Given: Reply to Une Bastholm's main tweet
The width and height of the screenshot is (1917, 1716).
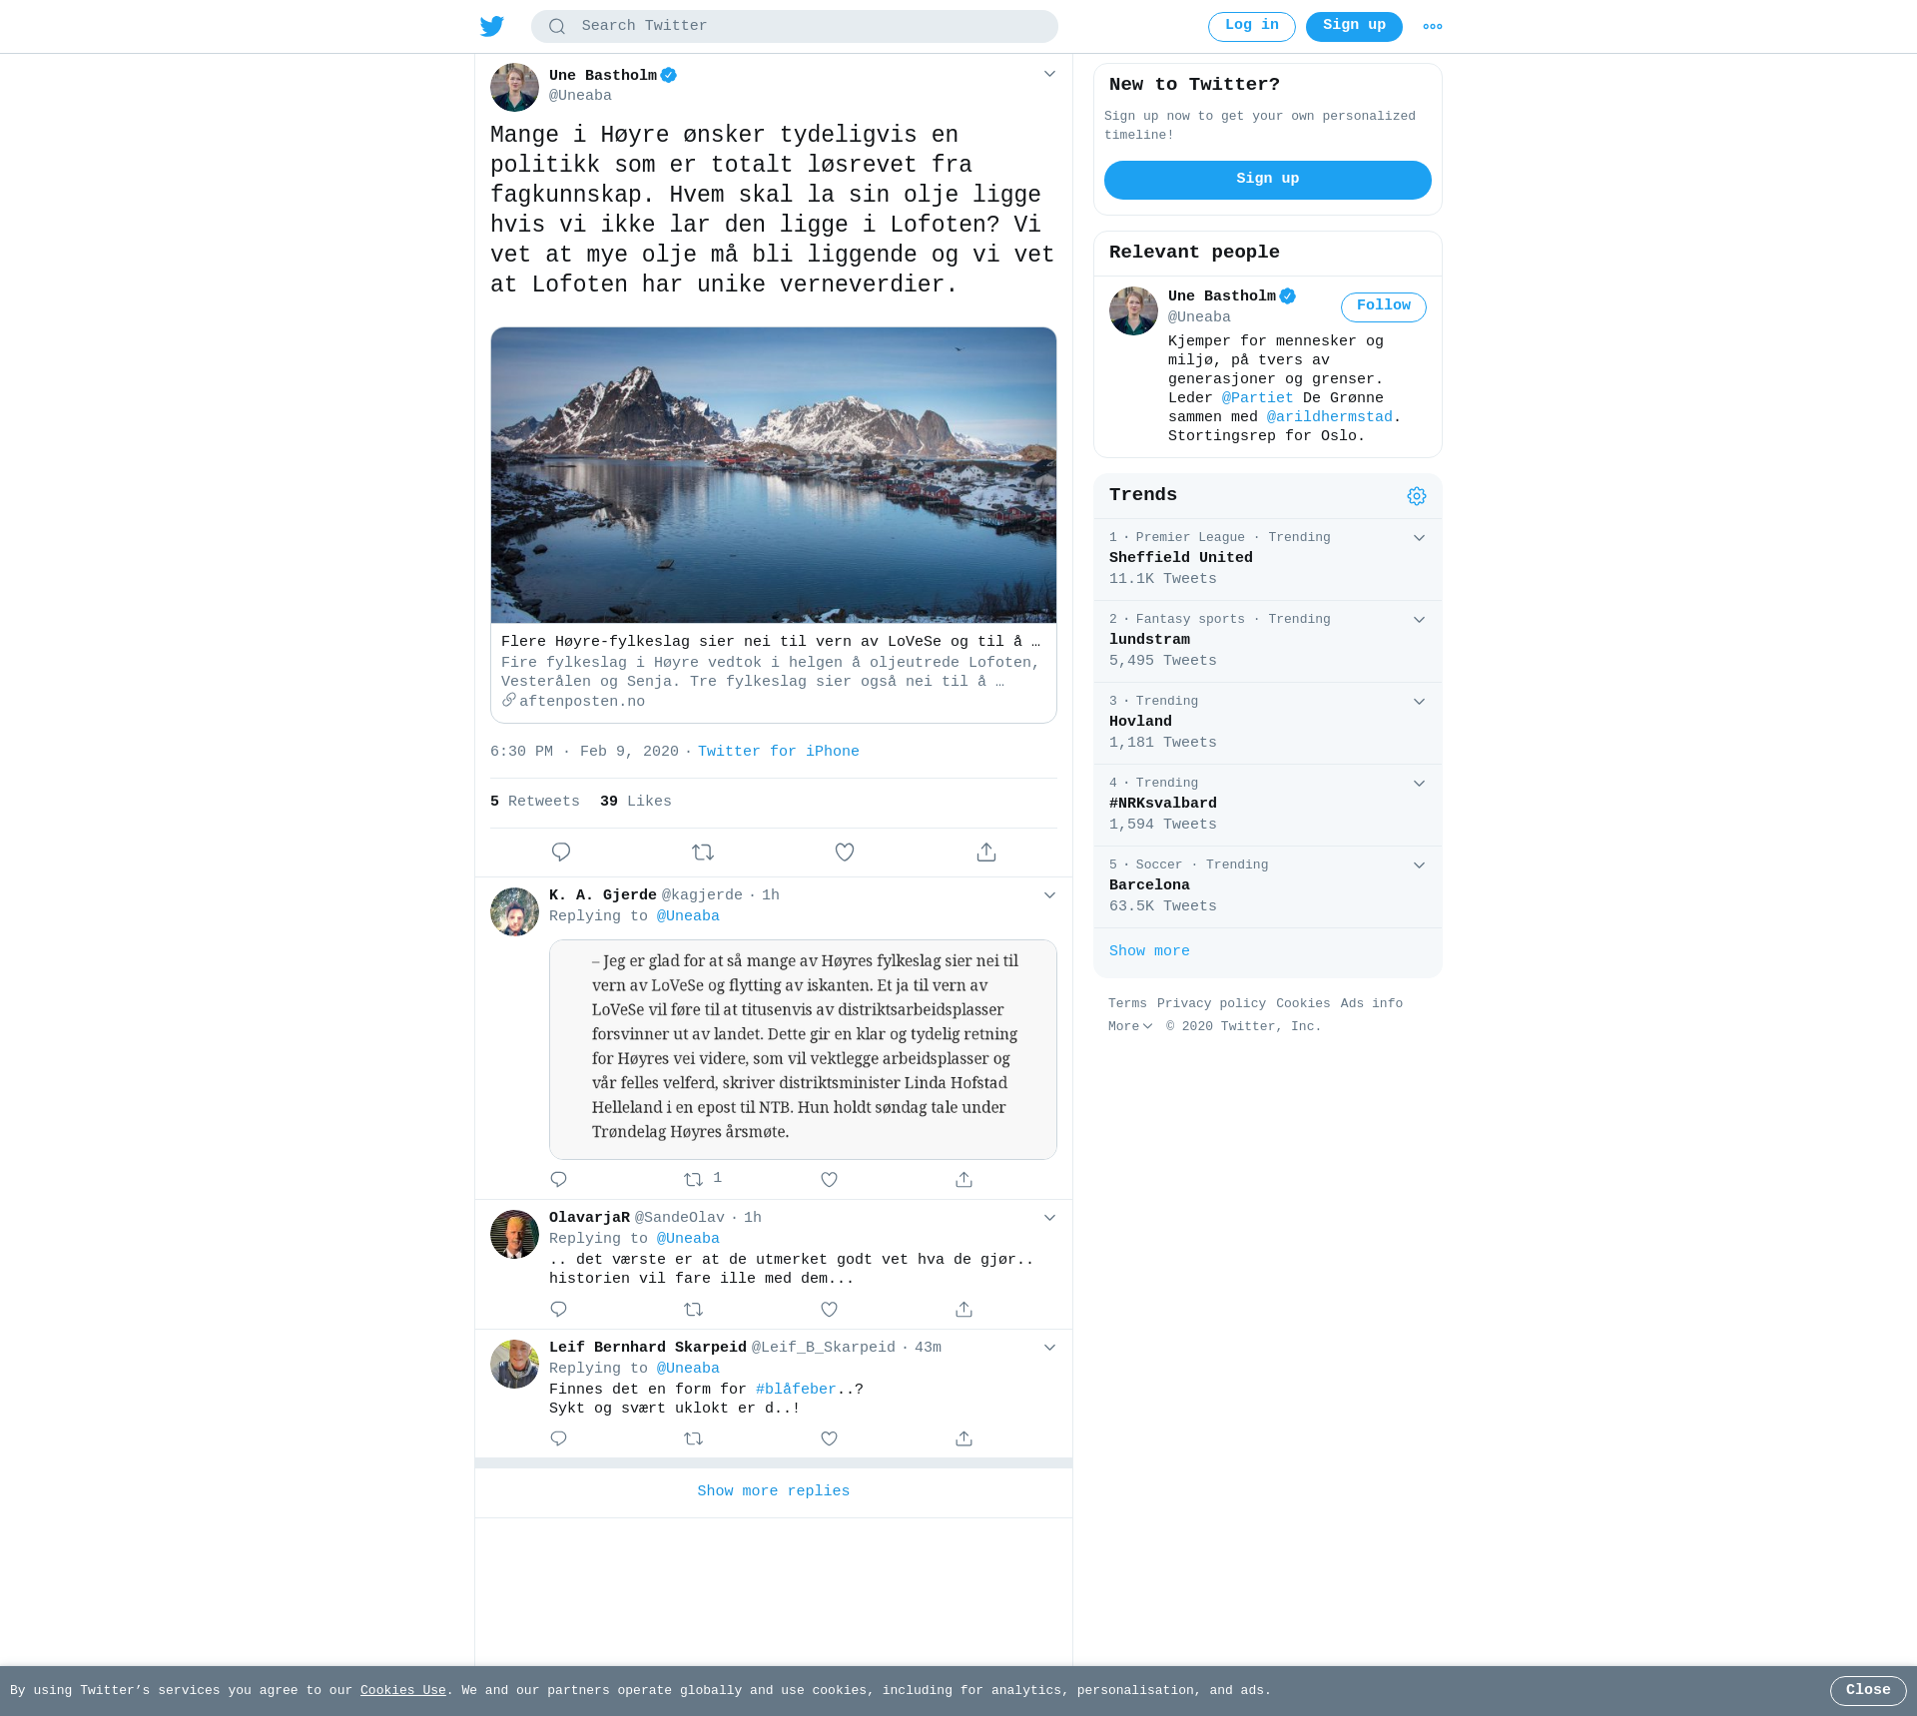Looking at the screenshot, I should point(561,853).
